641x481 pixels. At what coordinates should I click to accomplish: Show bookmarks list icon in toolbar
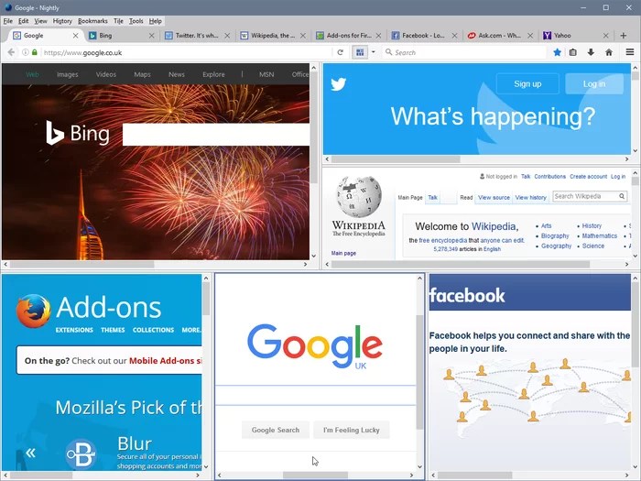[x=573, y=52]
